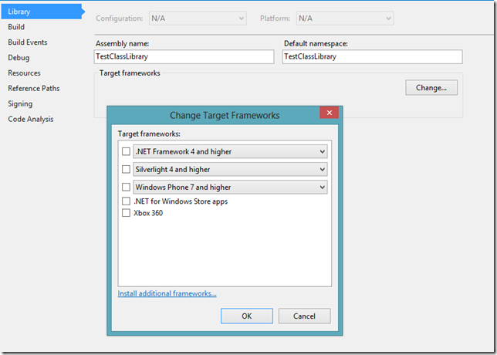The width and height of the screenshot is (497, 355).
Task: Expand Silverlight 4 and higher dropdown
Action: click(231, 169)
